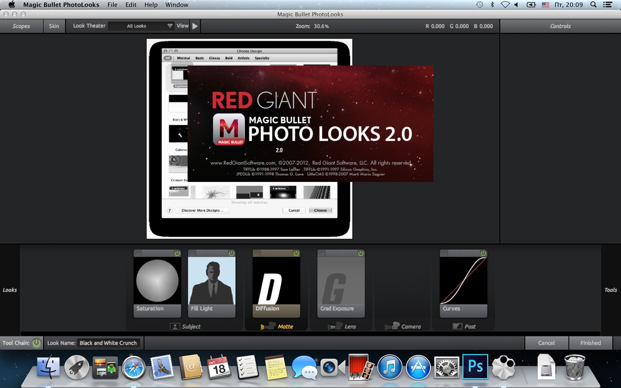Click the Red Giant splash screen image
This screenshot has width=621, height=388.
(310, 124)
